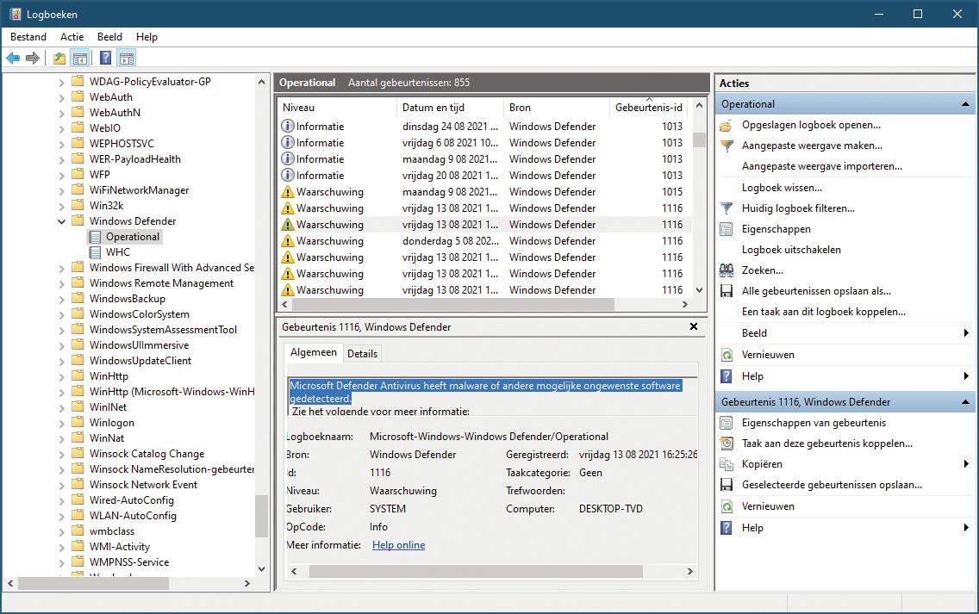Screen dimensions: 979x614
Task: Click the upper Vernieuwen action under Operational
Action: pyautogui.click(x=768, y=355)
